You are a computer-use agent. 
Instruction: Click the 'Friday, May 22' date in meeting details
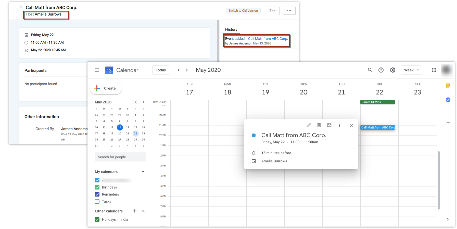click(x=42, y=35)
